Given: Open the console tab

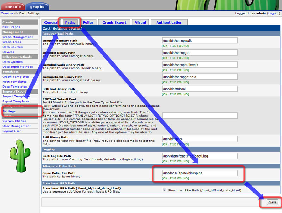Looking at the screenshot, I should (x=13, y=7).
